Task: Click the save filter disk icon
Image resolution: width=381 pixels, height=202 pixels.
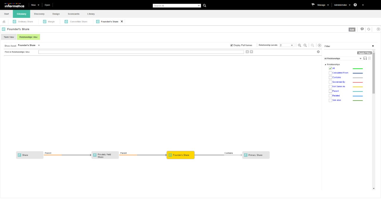Action: coord(365,58)
